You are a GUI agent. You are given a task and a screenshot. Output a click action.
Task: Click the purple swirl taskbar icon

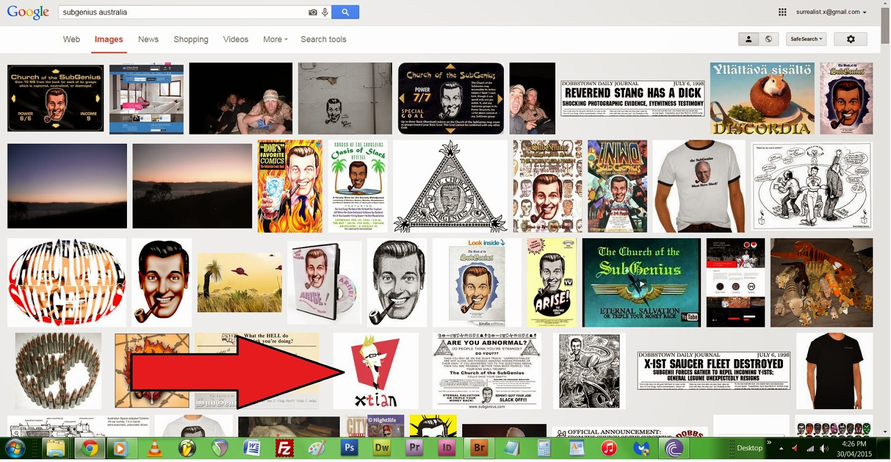(674, 448)
